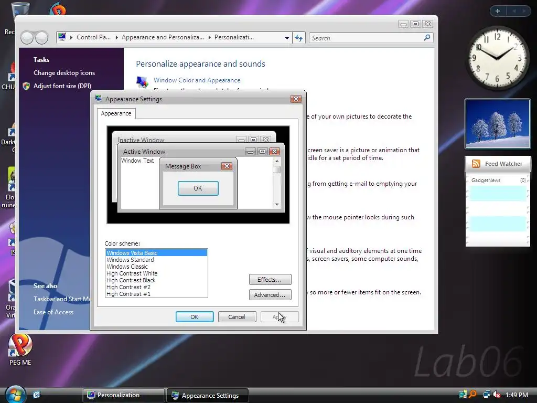Click Change desktop icons task link
Image resolution: width=537 pixels, height=403 pixels.
64,72
